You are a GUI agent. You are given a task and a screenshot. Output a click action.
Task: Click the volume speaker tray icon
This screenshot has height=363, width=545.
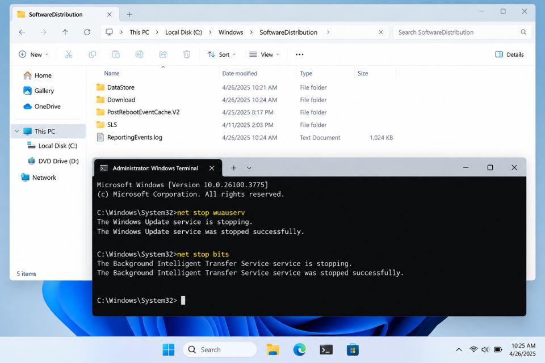tap(485, 350)
